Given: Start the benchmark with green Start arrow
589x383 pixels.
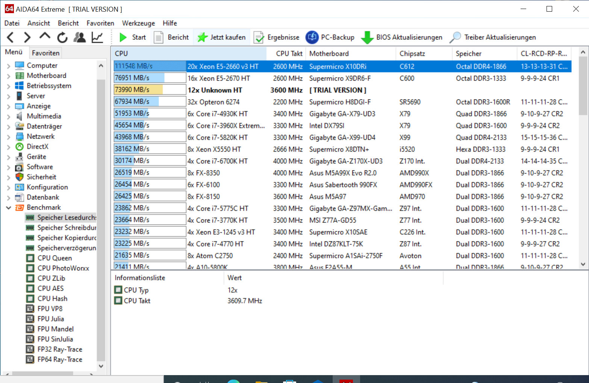Looking at the screenshot, I should pyautogui.click(x=132, y=37).
